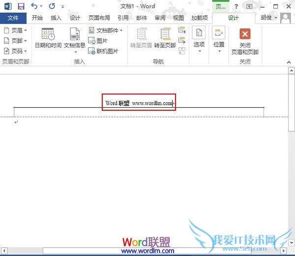Collapse the ribbon with the chevron

pyautogui.click(x=289, y=62)
